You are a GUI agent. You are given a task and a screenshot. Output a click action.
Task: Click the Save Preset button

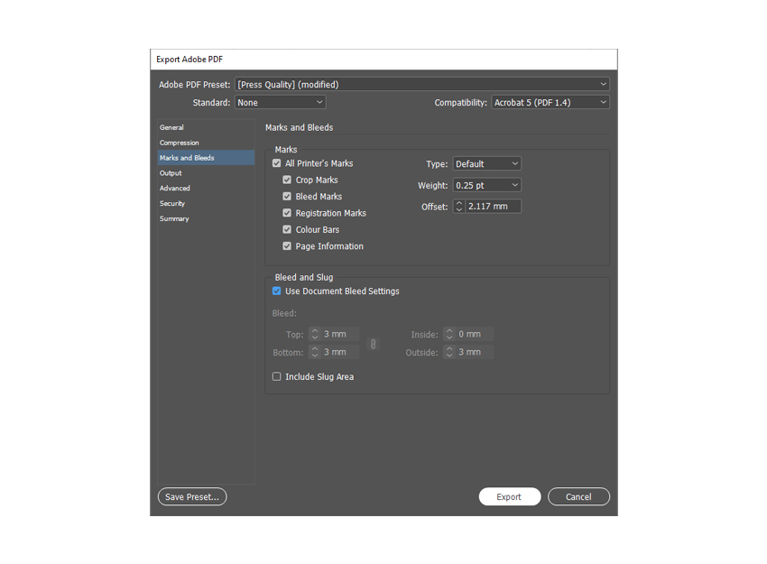[x=192, y=497]
